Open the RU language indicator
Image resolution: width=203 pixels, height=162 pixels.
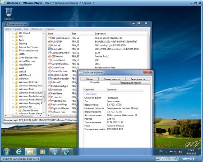click(x=161, y=151)
